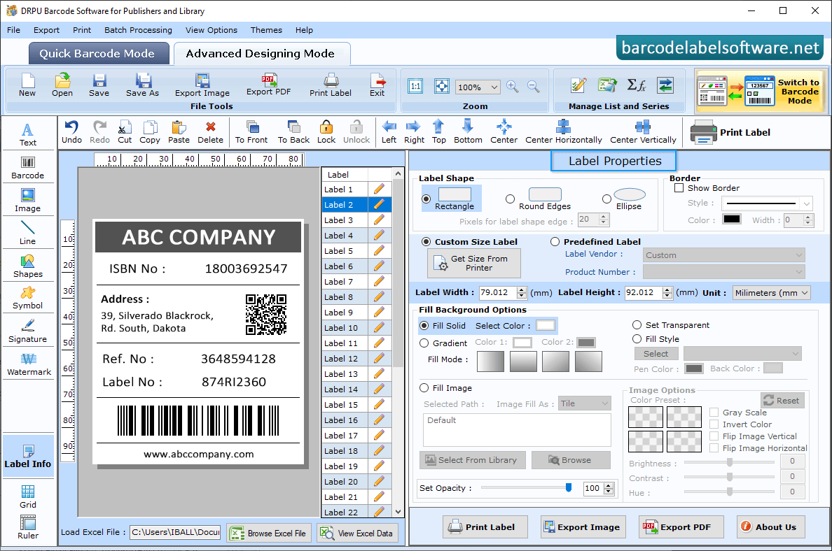Image resolution: width=832 pixels, height=551 pixels.
Task: Switch to Quick Barcode Mode tab
Action: pos(99,54)
